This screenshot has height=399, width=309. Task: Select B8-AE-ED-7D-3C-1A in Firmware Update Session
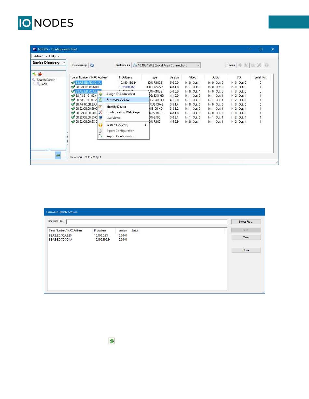coord(61,240)
